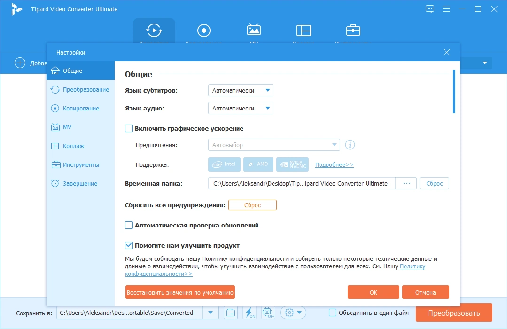Click the temporary folder path field
The height and width of the screenshot is (329, 507).
pyautogui.click(x=302, y=183)
